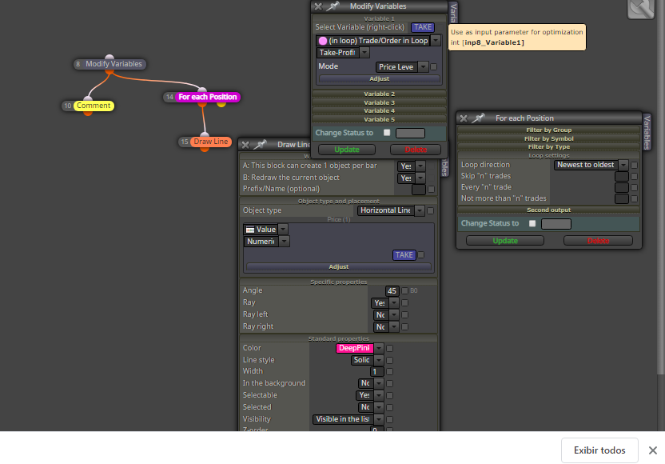Screen dimensions: 665x464
Task: Open Variables side tab of For each Position
Action: pyautogui.click(x=647, y=132)
